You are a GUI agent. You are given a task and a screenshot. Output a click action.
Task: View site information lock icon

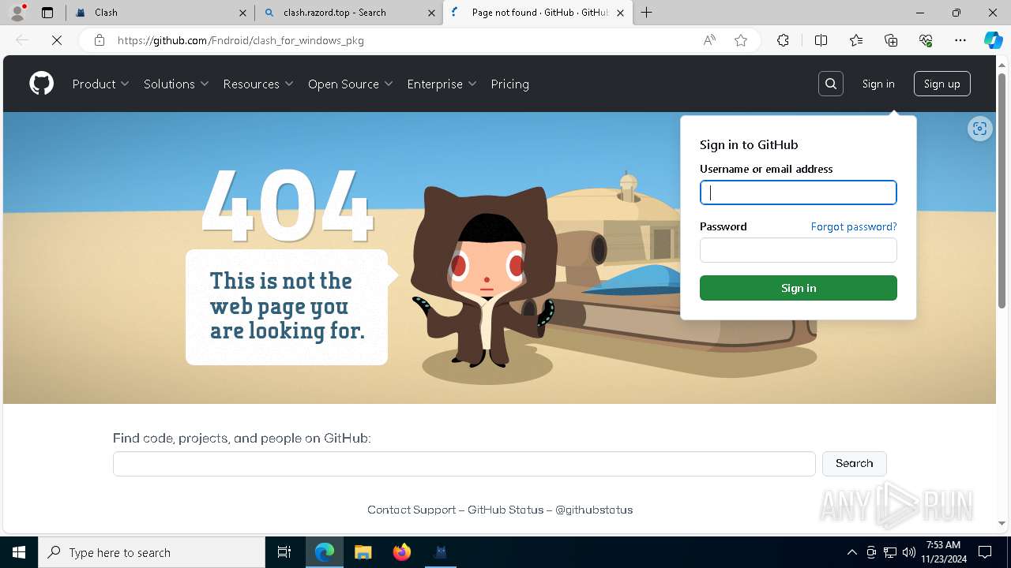click(x=100, y=40)
